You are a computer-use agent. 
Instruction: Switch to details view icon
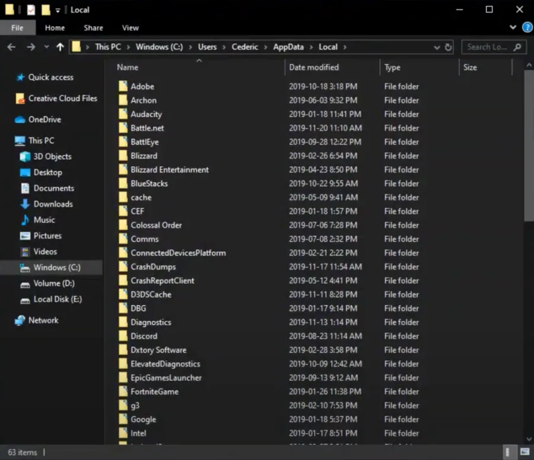pos(507,452)
